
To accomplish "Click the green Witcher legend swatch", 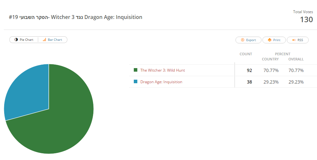I will click(x=135, y=70).
